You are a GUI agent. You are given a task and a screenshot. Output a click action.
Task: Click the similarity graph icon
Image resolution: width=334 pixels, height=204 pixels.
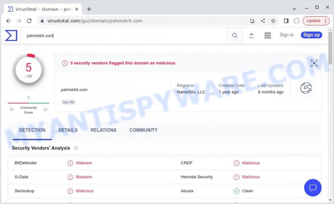click(314, 63)
